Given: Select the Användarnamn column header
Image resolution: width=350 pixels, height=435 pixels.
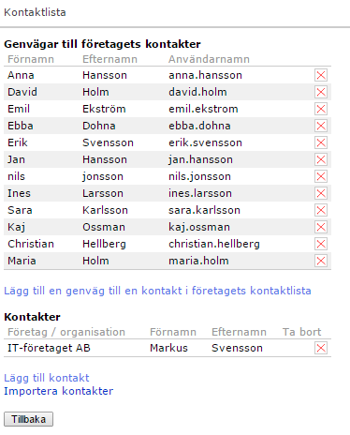Looking at the screenshot, I should pos(209,59).
